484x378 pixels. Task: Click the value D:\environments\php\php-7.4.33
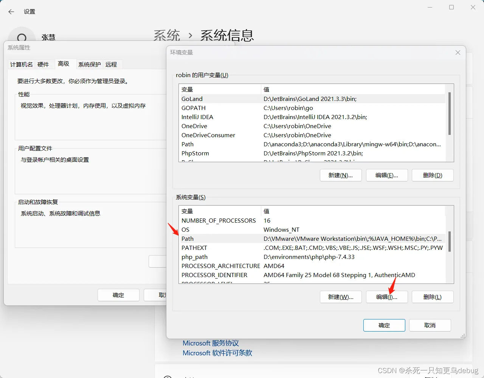click(309, 257)
